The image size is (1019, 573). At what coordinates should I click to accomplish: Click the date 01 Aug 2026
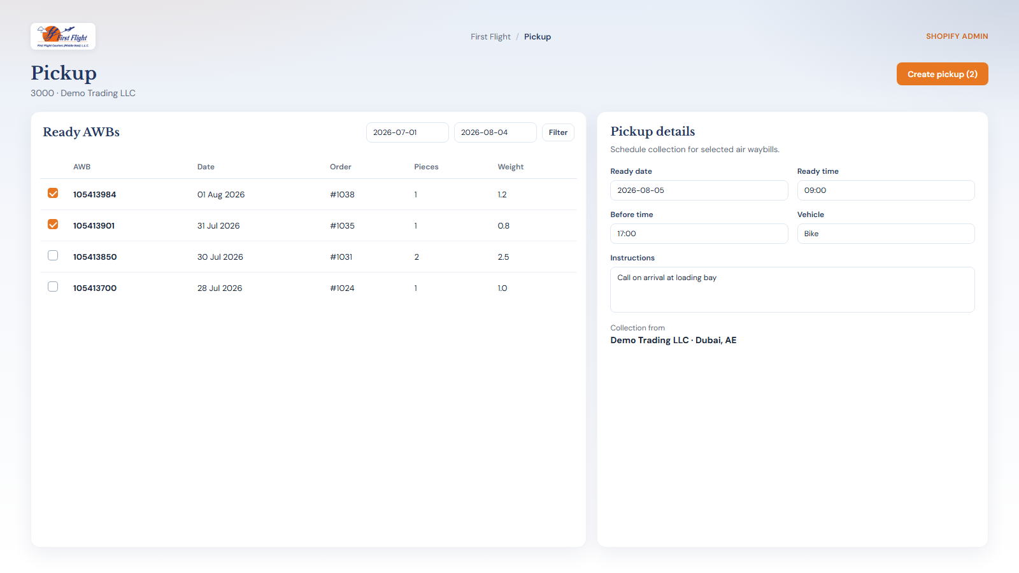point(221,195)
